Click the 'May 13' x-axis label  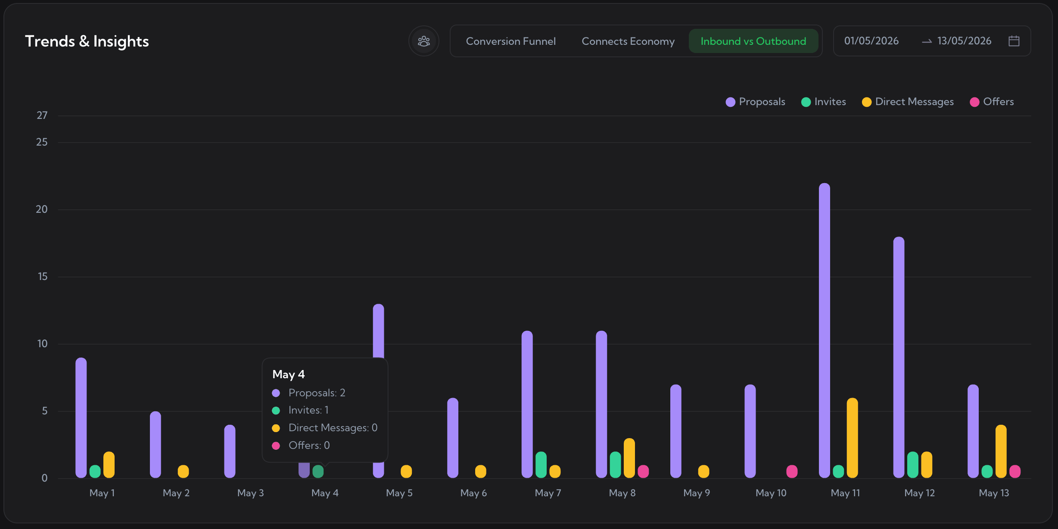pos(994,493)
